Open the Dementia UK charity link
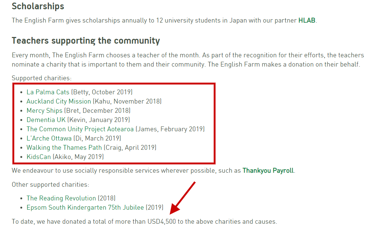Screen dimensions: 373x230 coord(46,120)
